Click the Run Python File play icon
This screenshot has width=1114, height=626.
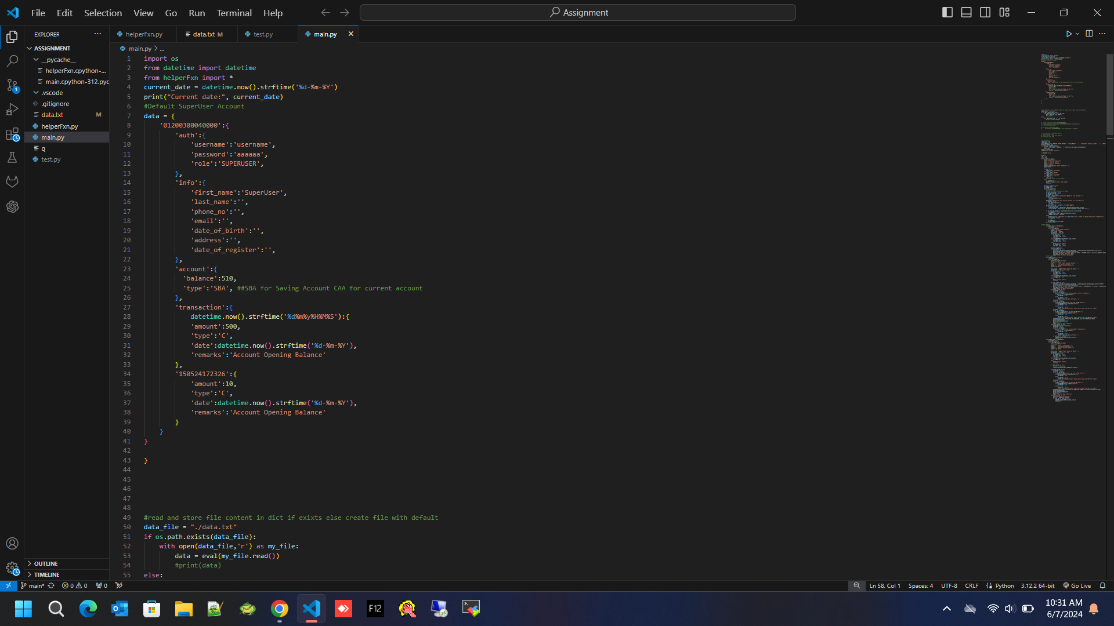tap(1068, 34)
